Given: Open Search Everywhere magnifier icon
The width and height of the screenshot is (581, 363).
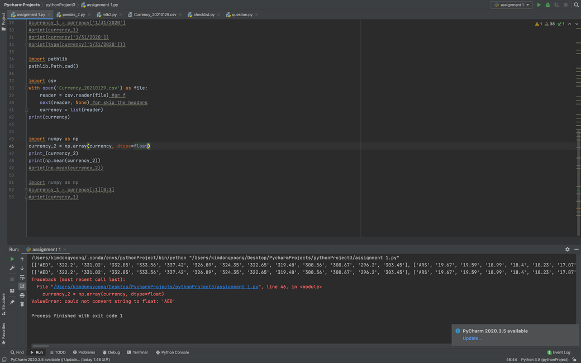Looking at the screenshot, I should click(576, 5).
